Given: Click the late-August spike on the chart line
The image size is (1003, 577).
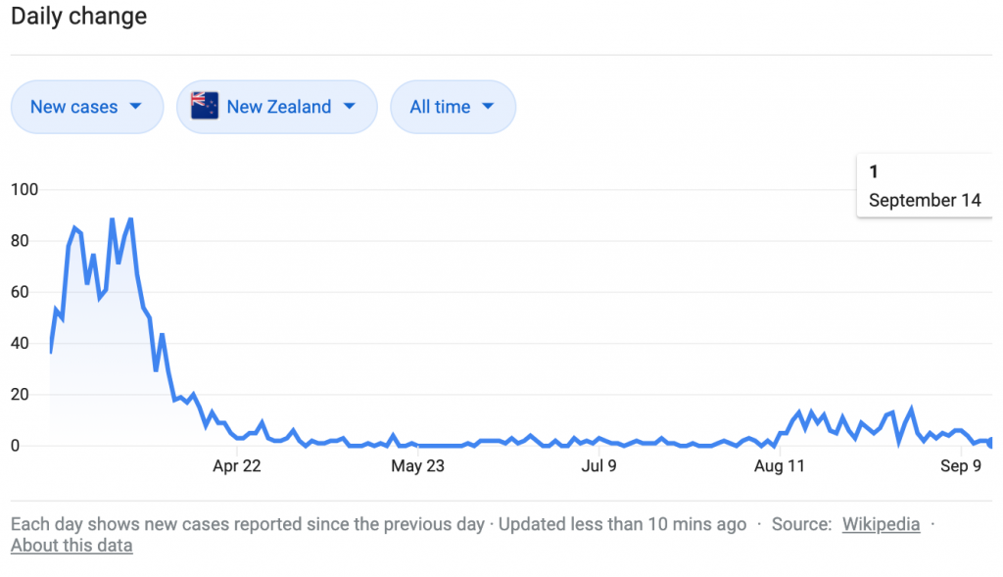Looking at the screenshot, I should pos(912,409).
